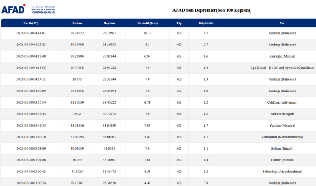
Task: Select depth value 5.87
Action: pyautogui.click(x=148, y=137)
